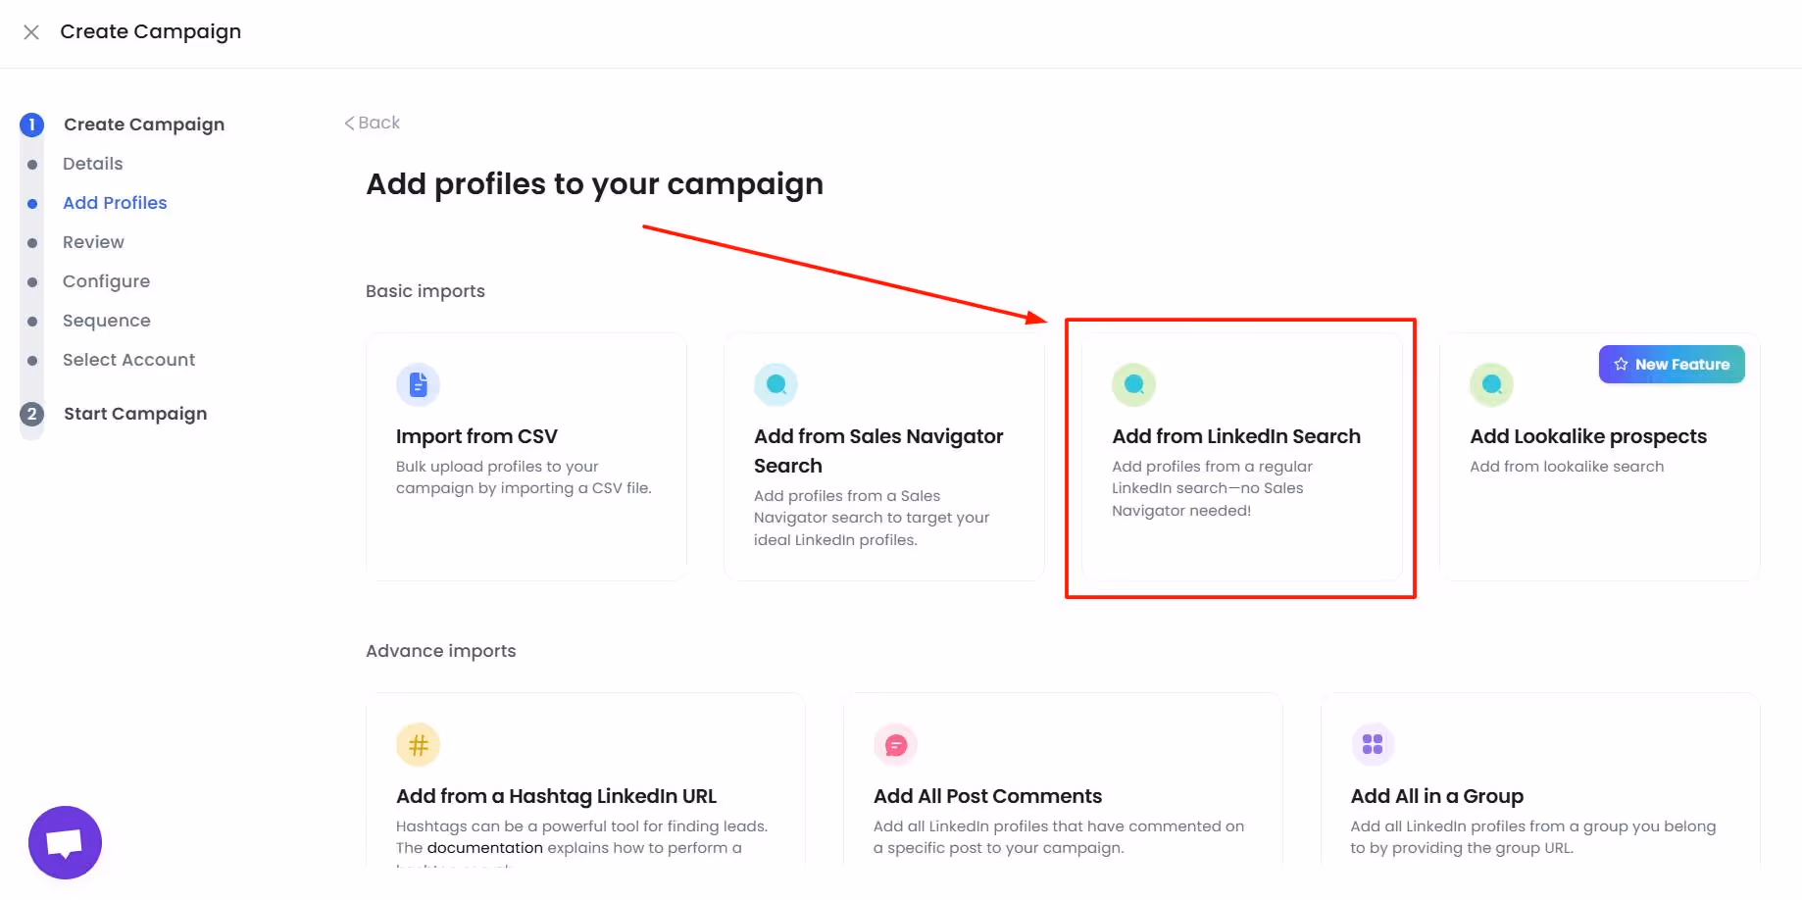
Task: Click the Start Campaign step circle
Action: (31, 414)
